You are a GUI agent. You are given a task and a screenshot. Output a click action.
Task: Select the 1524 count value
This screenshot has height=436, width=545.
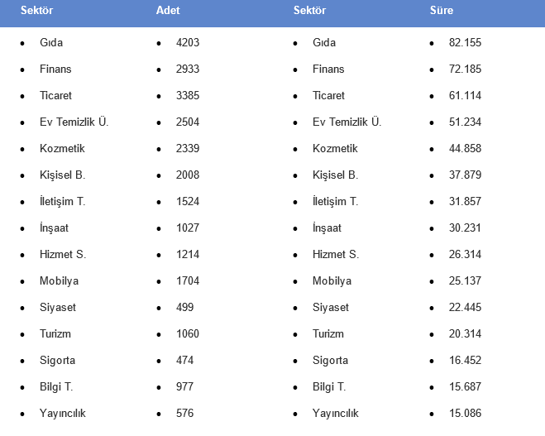(x=188, y=201)
